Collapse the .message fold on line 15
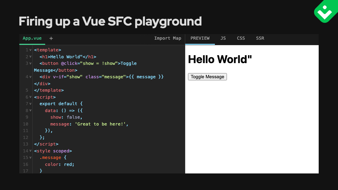The width and height of the screenshot is (338, 190). [30, 158]
